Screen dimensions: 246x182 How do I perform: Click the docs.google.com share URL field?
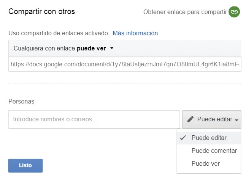pos(125,64)
